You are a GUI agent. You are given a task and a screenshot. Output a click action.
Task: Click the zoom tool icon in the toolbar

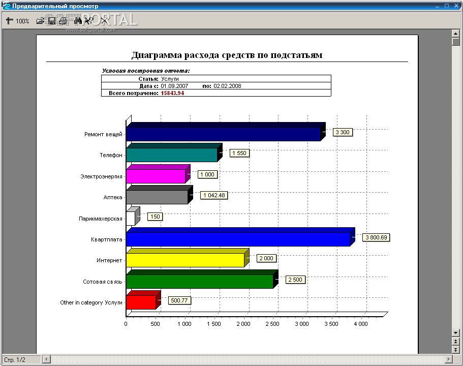tap(10, 21)
